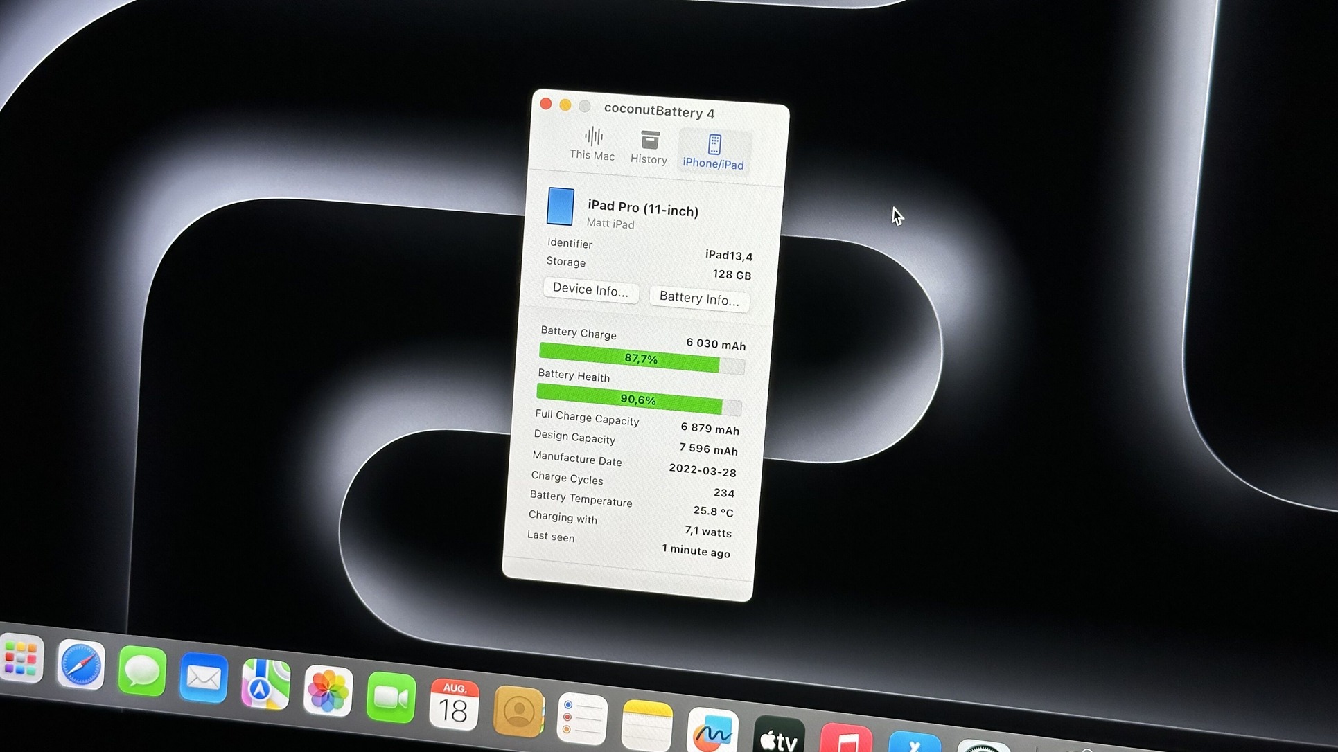Open Messages in the dock
The image size is (1338, 752).
click(142, 672)
